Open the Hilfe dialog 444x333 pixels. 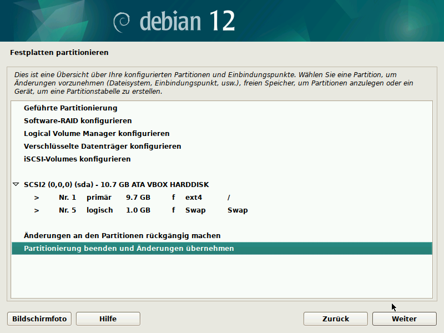point(108,319)
